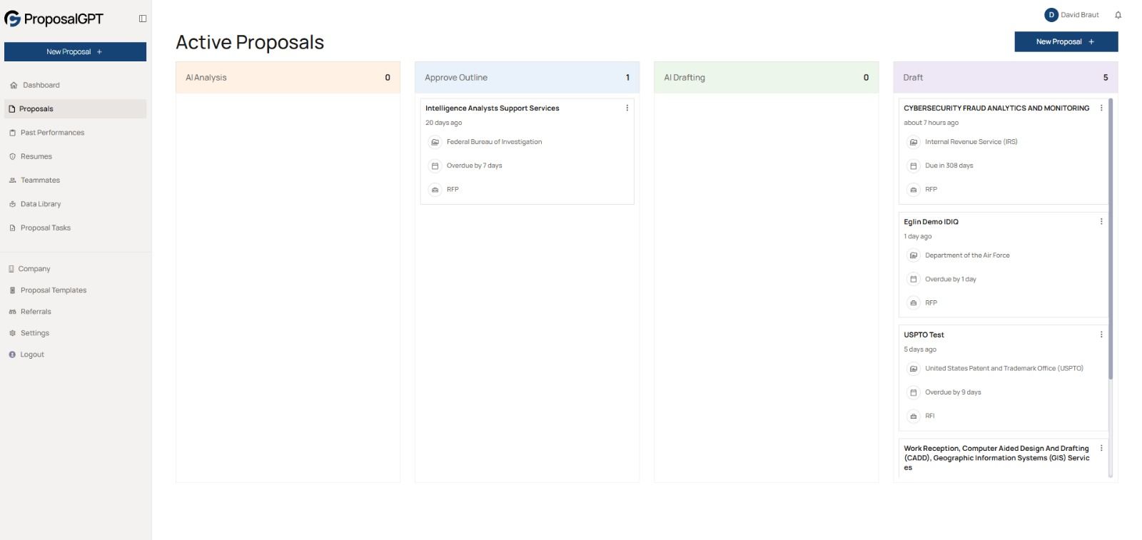1142x540 pixels.
Task: Collapse the sidebar using the panel icon
Action: tap(143, 19)
